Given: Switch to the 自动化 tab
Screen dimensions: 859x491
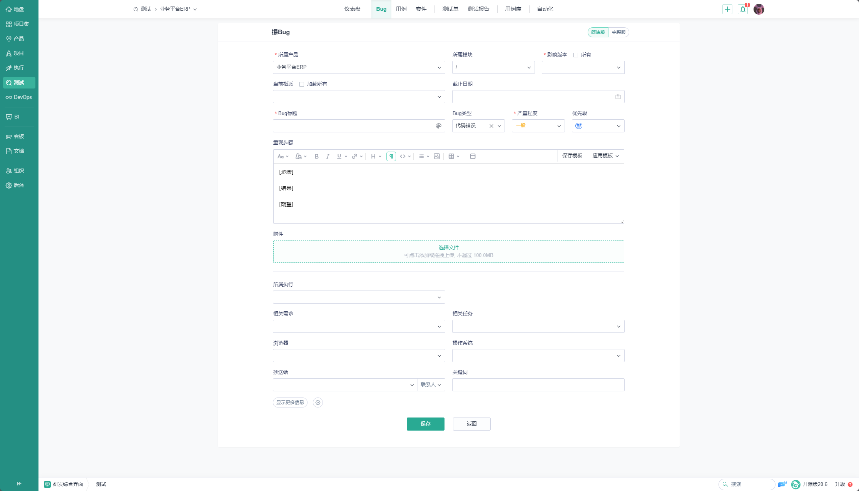Looking at the screenshot, I should click(545, 9).
